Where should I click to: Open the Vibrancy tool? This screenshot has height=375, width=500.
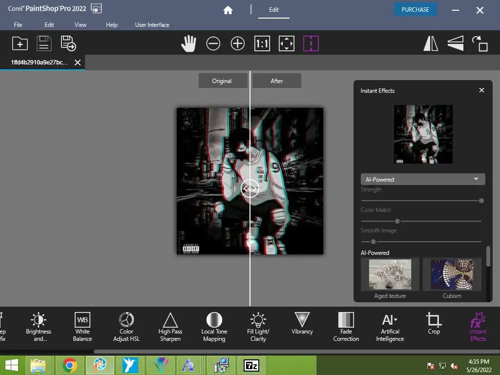click(302, 323)
